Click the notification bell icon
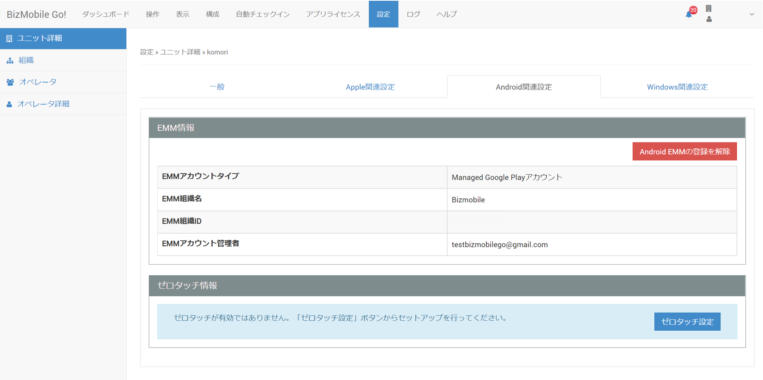 [x=689, y=15]
